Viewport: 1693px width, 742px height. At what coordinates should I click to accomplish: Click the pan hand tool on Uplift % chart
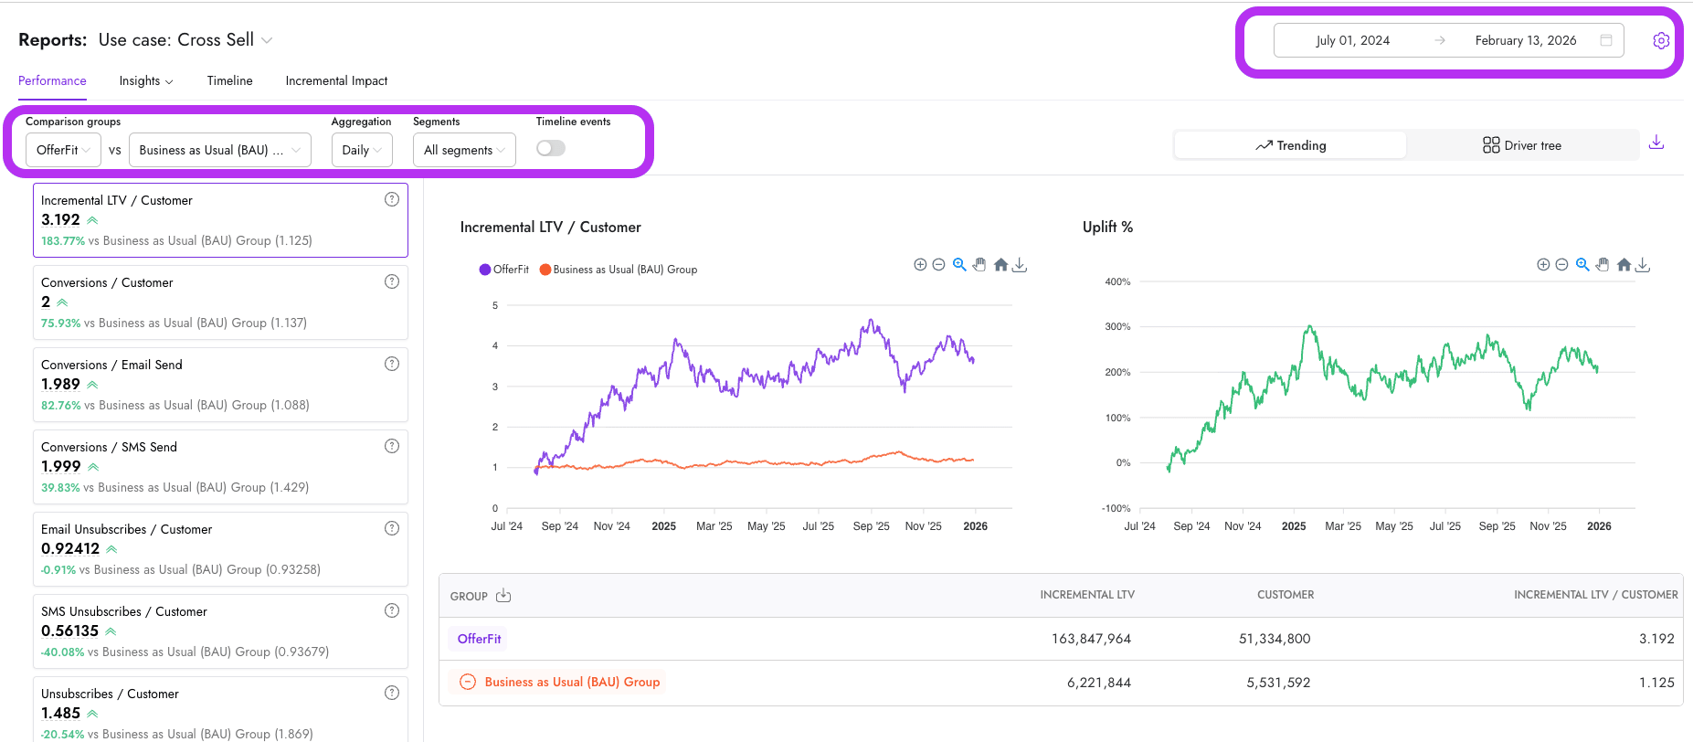[x=1603, y=265]
